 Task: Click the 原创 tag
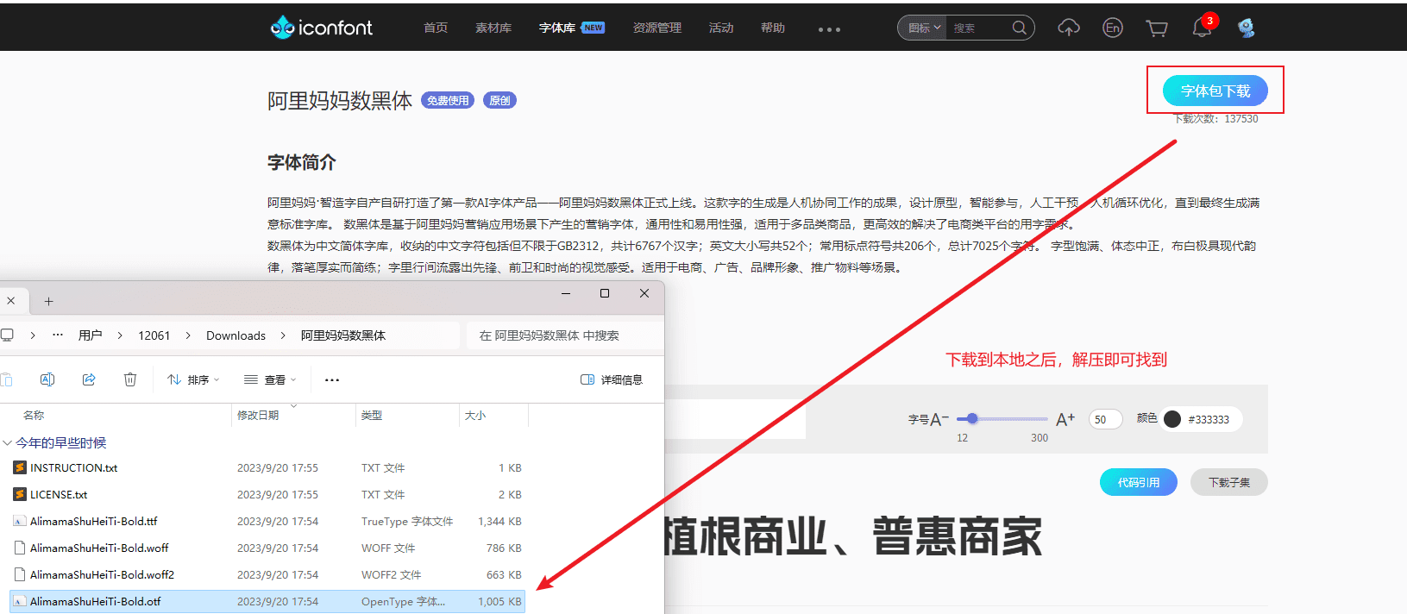(x=499, y=101)
